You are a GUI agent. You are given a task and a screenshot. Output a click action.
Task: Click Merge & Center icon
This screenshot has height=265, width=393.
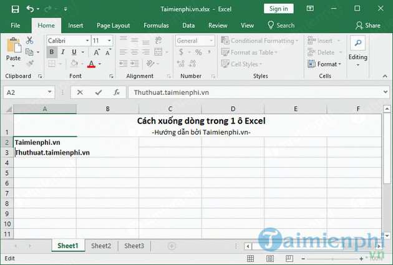click(x=158, y=52)
